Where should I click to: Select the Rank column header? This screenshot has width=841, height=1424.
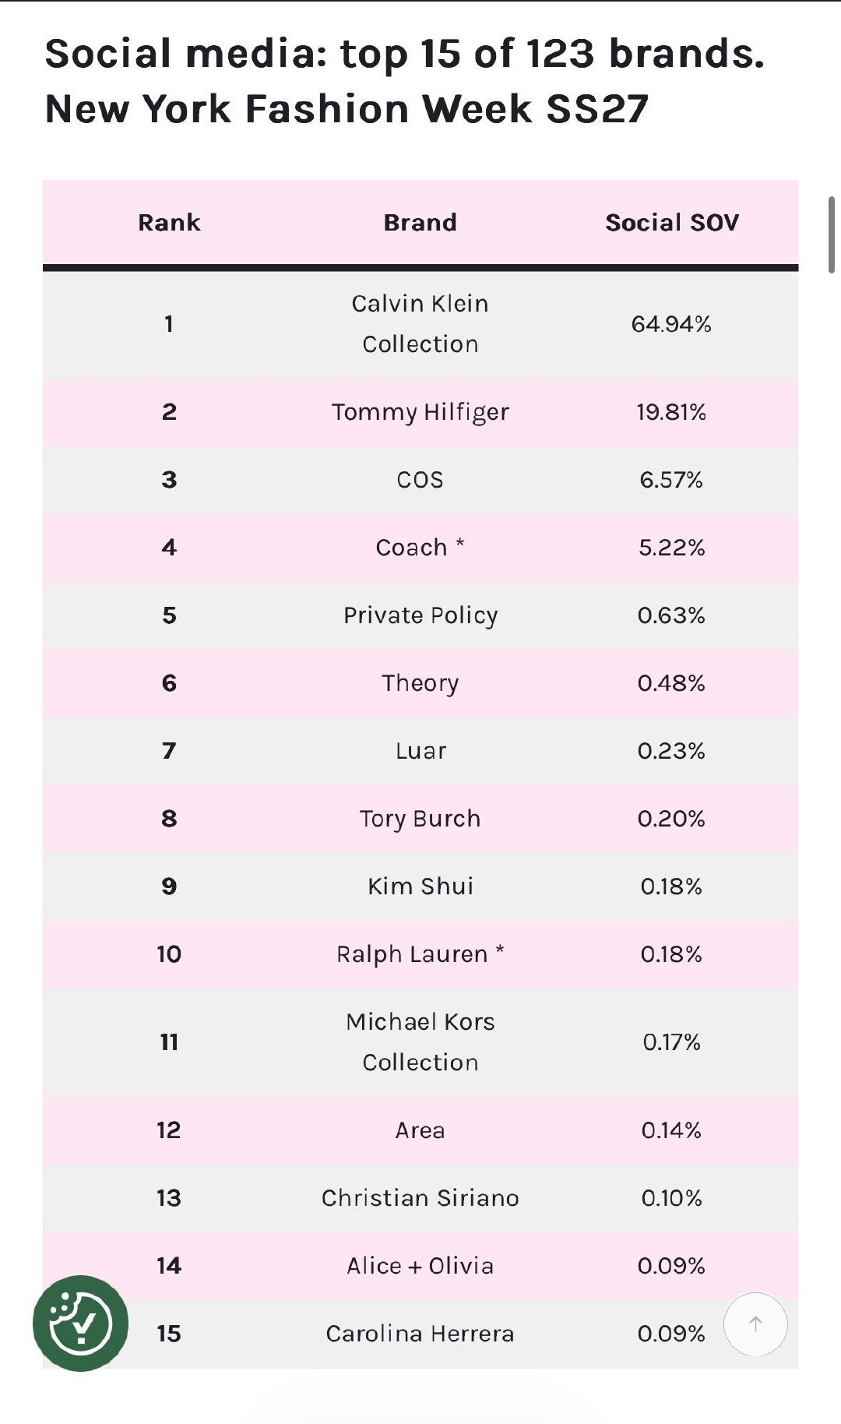(x=169, y=223)
